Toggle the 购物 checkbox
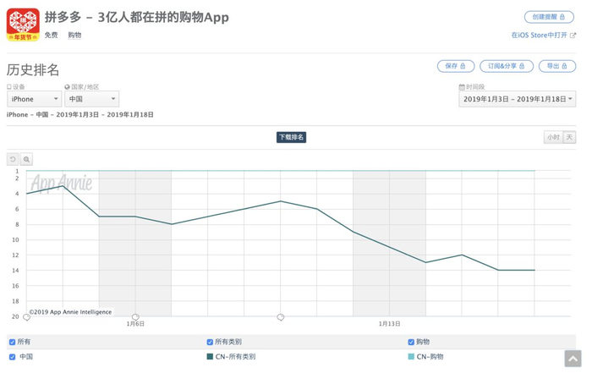The width and height of the screenshot is (592, 373). 411,343
